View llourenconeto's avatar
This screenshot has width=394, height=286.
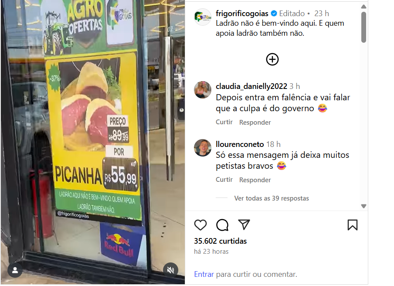click(x=203, y=147)
